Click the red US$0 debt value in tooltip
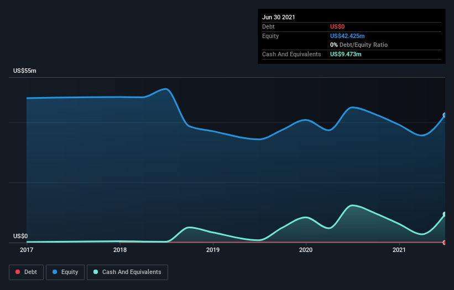 click(337, 26)
